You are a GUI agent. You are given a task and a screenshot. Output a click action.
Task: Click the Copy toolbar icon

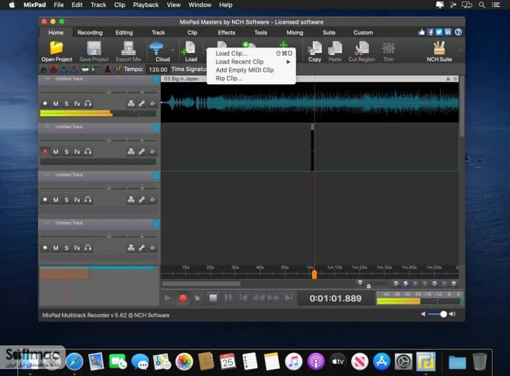[x=314, y=48]
